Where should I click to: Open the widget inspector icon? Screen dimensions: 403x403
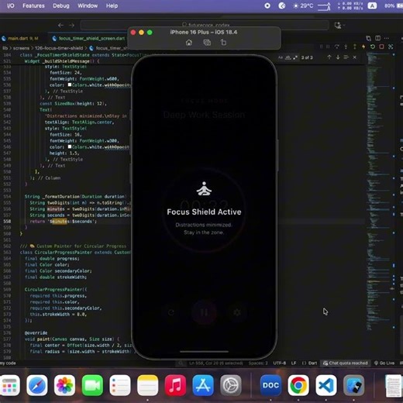point(391,46)
